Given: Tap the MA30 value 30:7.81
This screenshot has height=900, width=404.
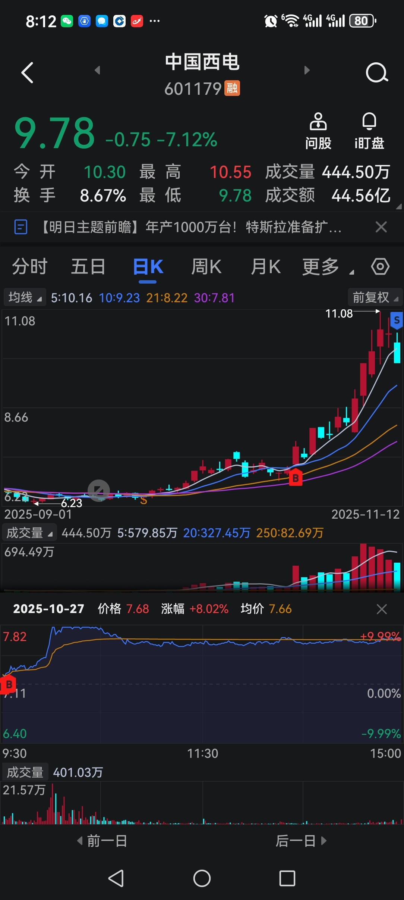Looking at the screenshot, I should click(215, 298).
